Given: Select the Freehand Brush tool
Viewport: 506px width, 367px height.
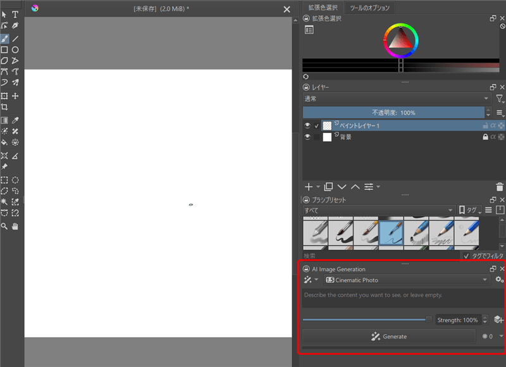Looking at the screenshot, I should [x=4, y=39].
